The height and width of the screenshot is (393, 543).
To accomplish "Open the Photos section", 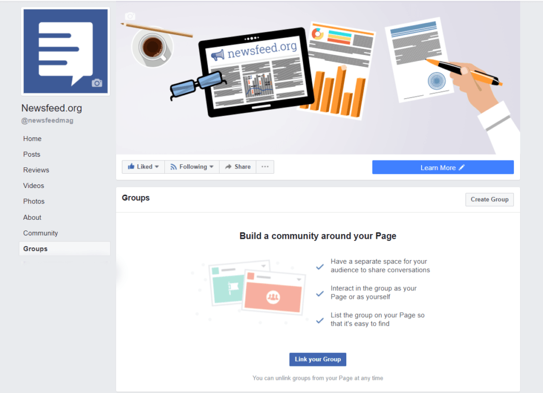I will pos(33,201).
